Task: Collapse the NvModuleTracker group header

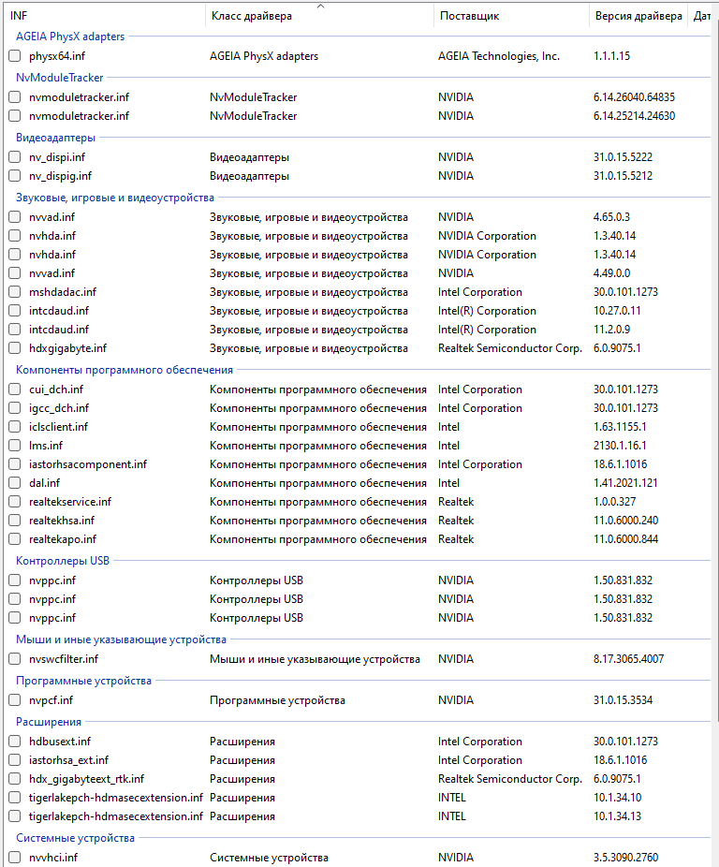Action: tap(60, 78)
